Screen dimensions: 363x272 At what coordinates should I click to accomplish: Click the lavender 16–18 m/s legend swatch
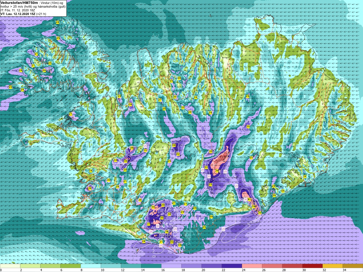tap(171, 266)
